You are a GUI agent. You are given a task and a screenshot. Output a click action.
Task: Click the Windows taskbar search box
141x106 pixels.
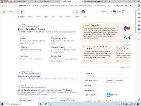click(x=22, y=104)
